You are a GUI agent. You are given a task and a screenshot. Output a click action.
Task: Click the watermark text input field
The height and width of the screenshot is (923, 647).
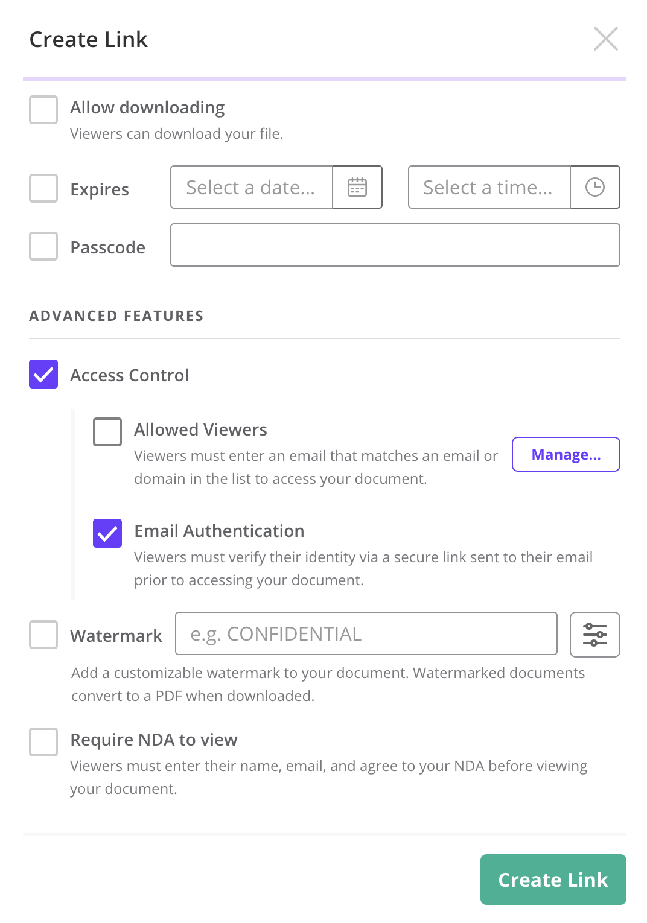(366, 633)
